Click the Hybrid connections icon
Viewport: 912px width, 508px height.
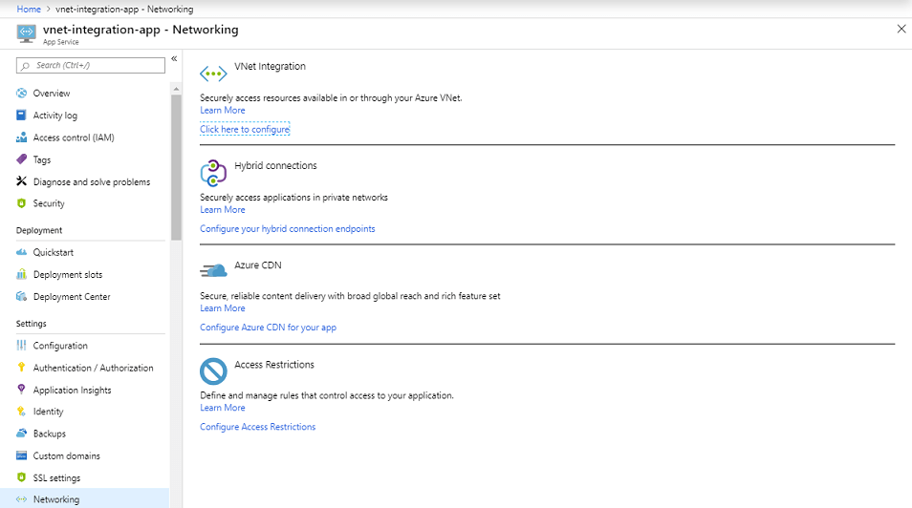(x=213, y=173)
